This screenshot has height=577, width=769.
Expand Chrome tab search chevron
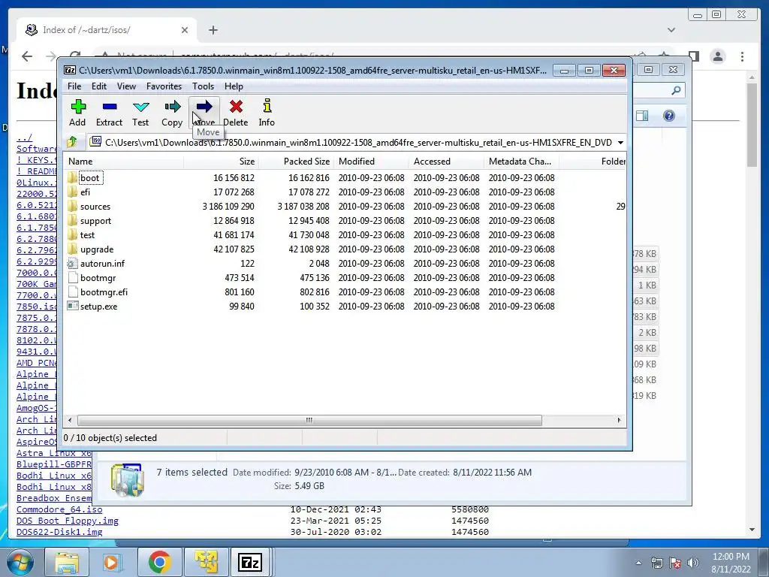[x=671, y=30]
